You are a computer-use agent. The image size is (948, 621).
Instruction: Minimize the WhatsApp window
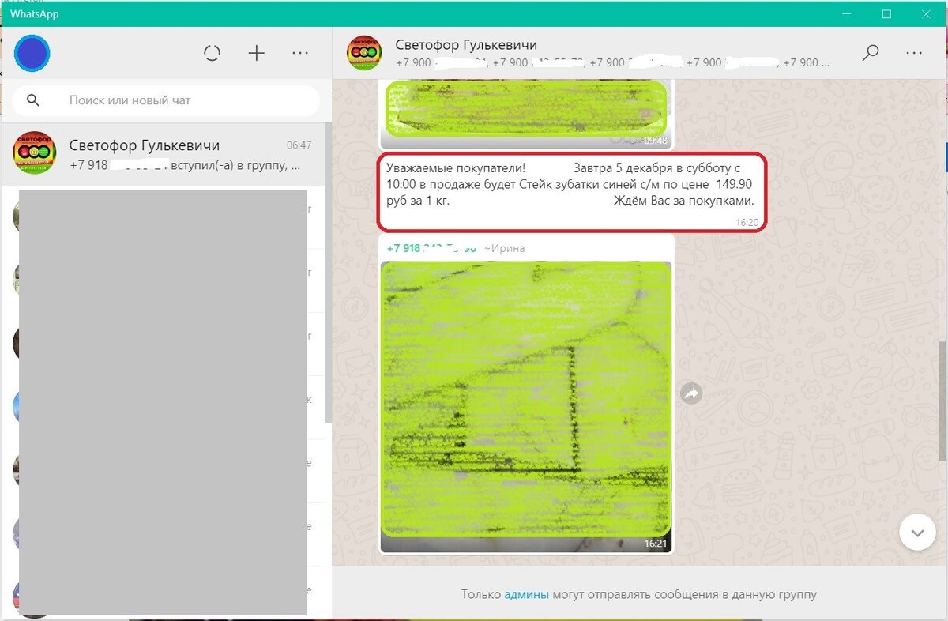point(847,14)
